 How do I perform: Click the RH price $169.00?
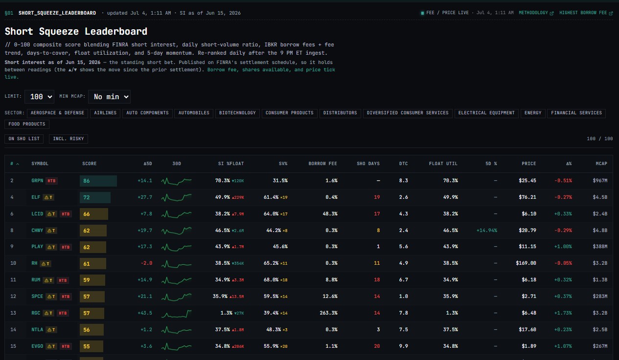(x=526, y=264)
